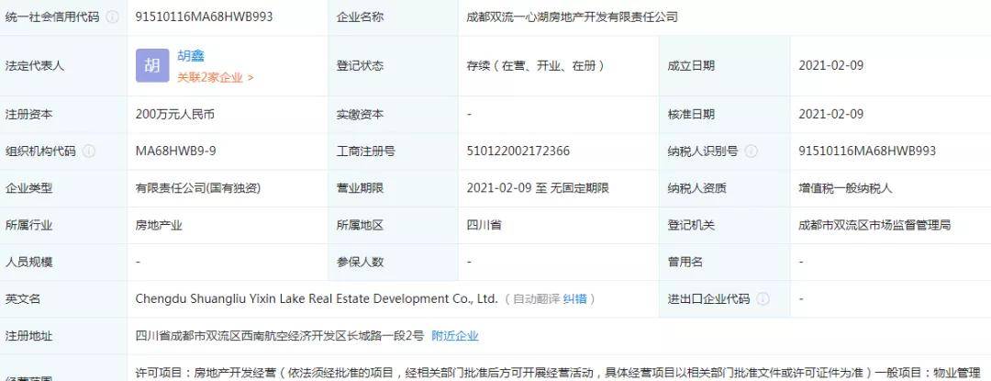Image resolution: width=991 pixels, height=381 pixels.
Task: Click the 参保人数 label cell
Action: pos(393,262)
